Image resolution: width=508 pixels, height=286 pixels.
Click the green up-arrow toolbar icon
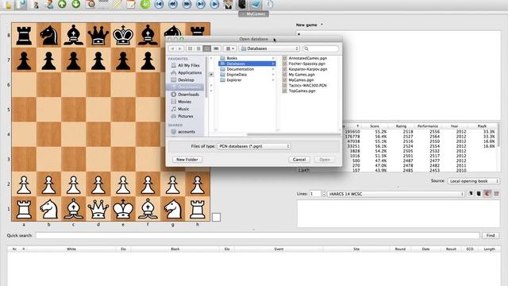tap(62, 4)
